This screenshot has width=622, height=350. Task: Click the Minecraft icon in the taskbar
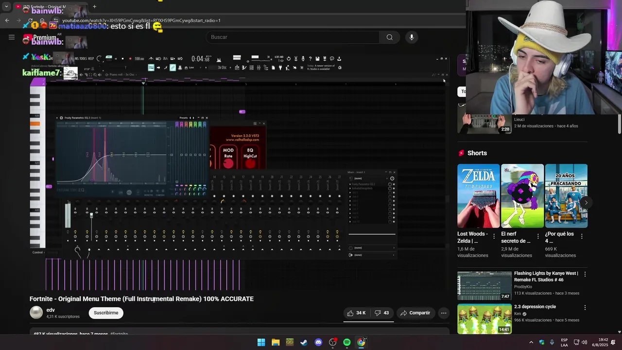[290, 342]
